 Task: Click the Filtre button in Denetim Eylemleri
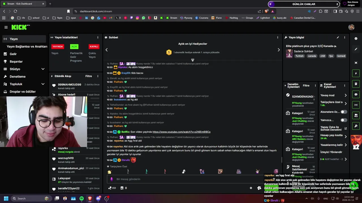(306, 85)
